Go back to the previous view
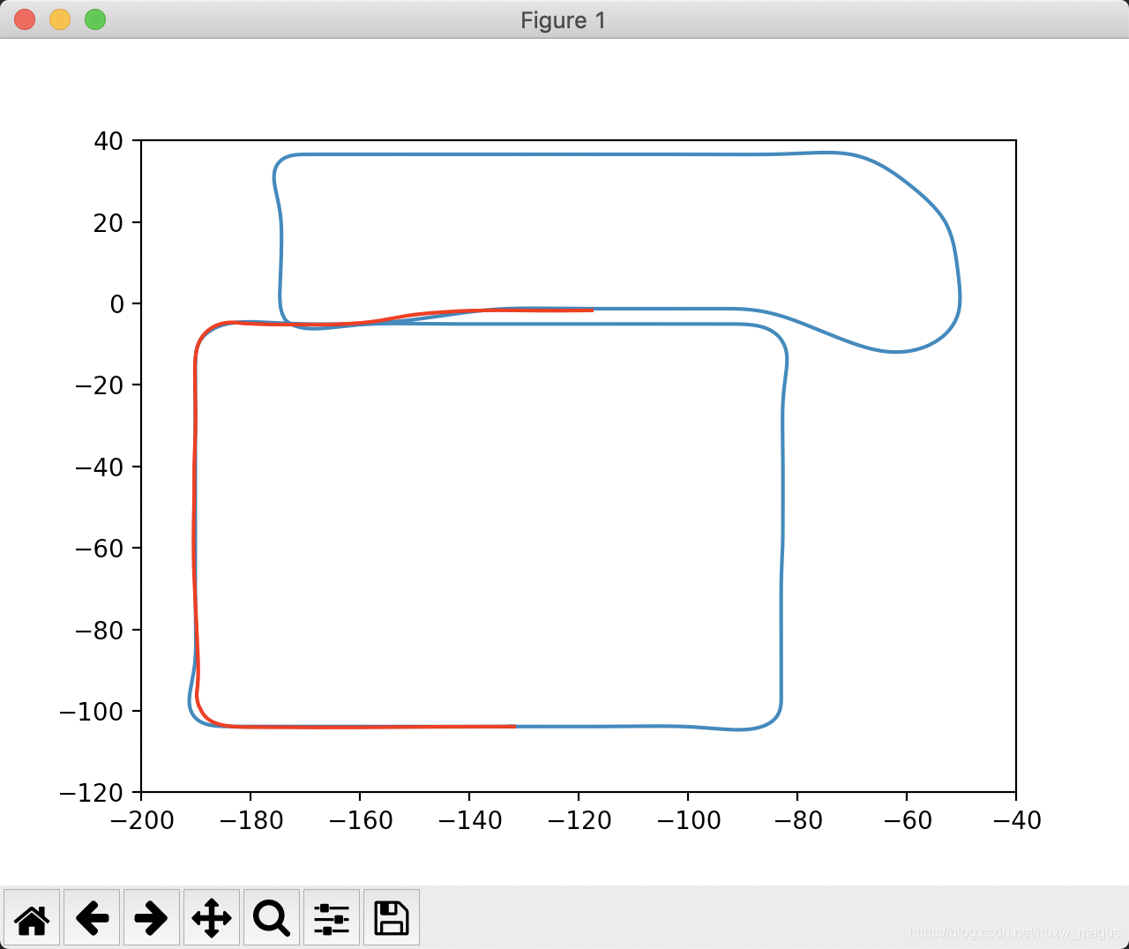This screenshot has width=1129, height=949. pos(92,918)
